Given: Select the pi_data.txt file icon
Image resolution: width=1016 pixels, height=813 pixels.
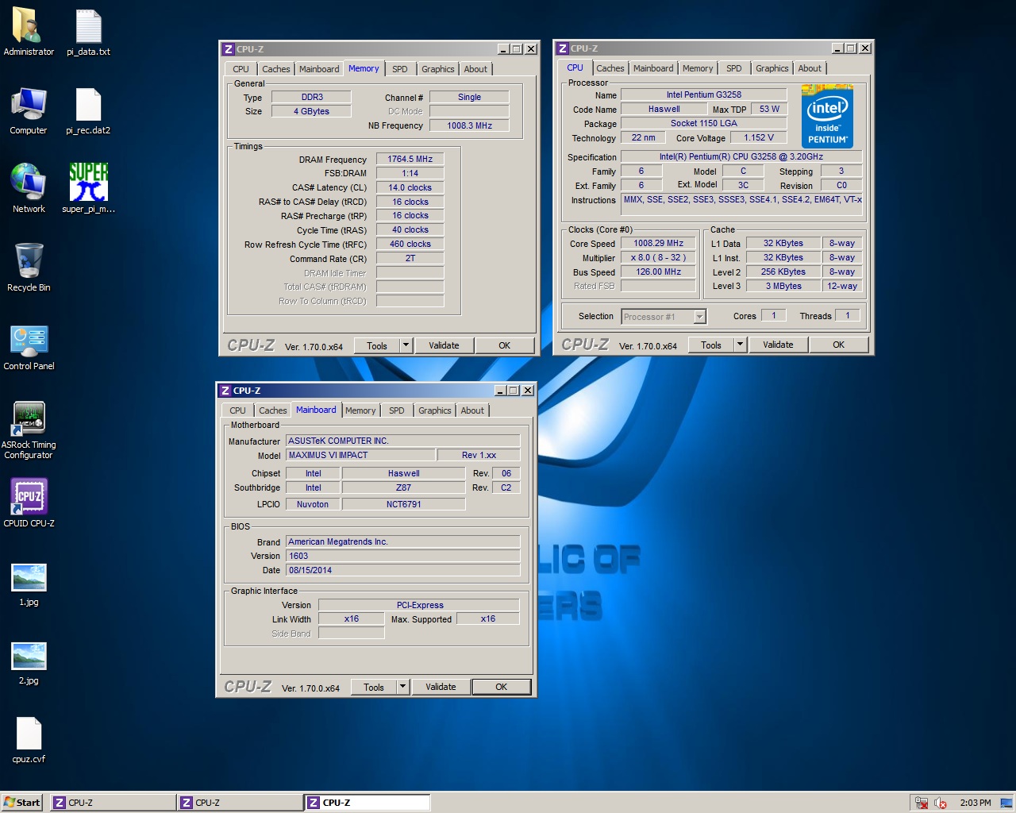Looking at the screenshot, I should (x=88, y=27).
